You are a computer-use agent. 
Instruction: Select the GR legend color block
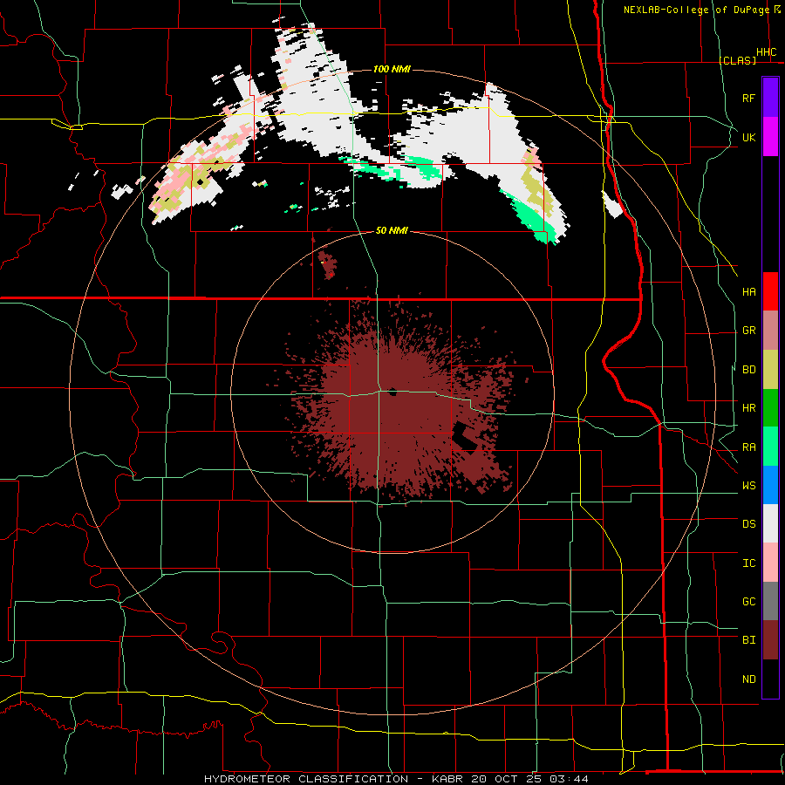pos(770,330)
